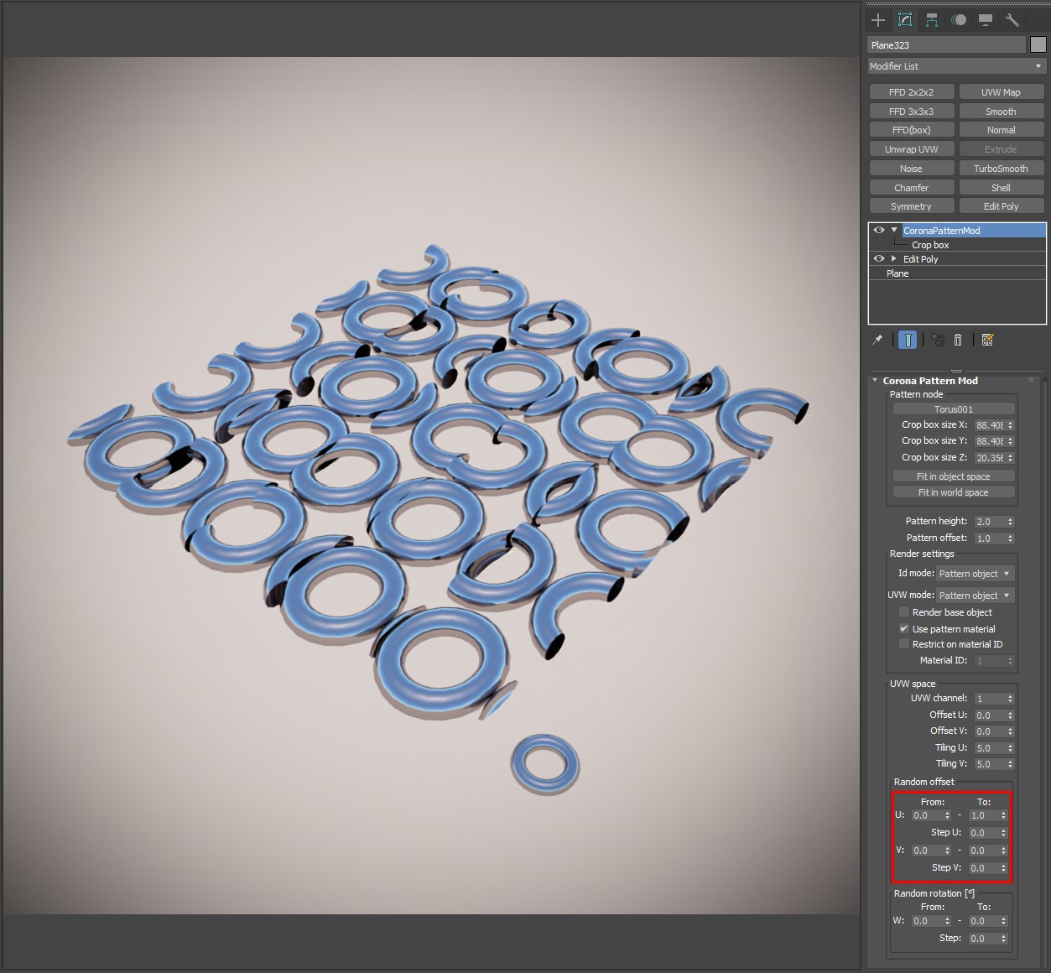Open the Id mode dropdown
The width and height of the screenshot is (1051, 973).
[974, 574]
